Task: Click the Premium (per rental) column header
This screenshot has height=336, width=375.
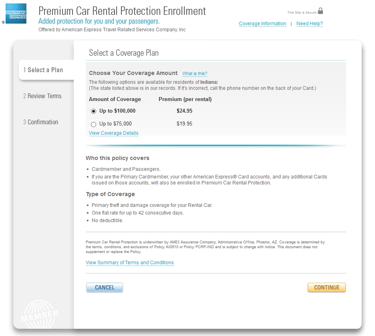Action: (184, 99)
